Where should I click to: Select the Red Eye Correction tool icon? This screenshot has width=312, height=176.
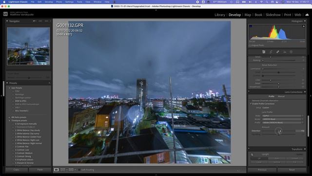pyautogui.click(x=285, y=52)
